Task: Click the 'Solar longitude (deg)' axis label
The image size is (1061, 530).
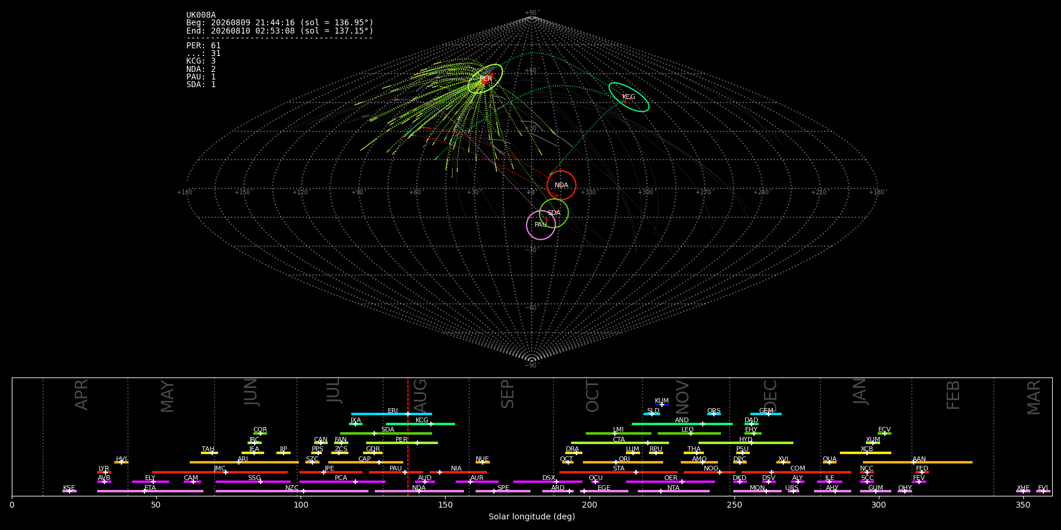Action: coord(532,517)
